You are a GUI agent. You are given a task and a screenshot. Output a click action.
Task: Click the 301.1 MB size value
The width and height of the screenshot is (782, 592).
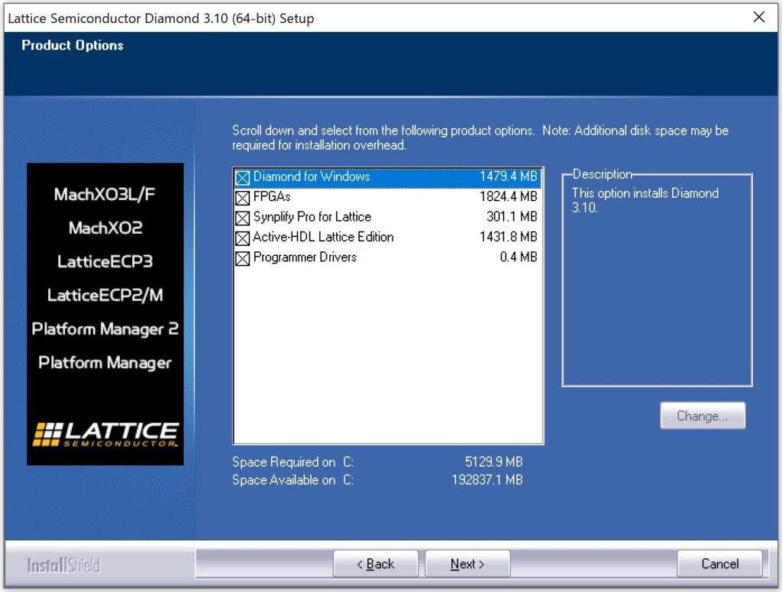512,216
